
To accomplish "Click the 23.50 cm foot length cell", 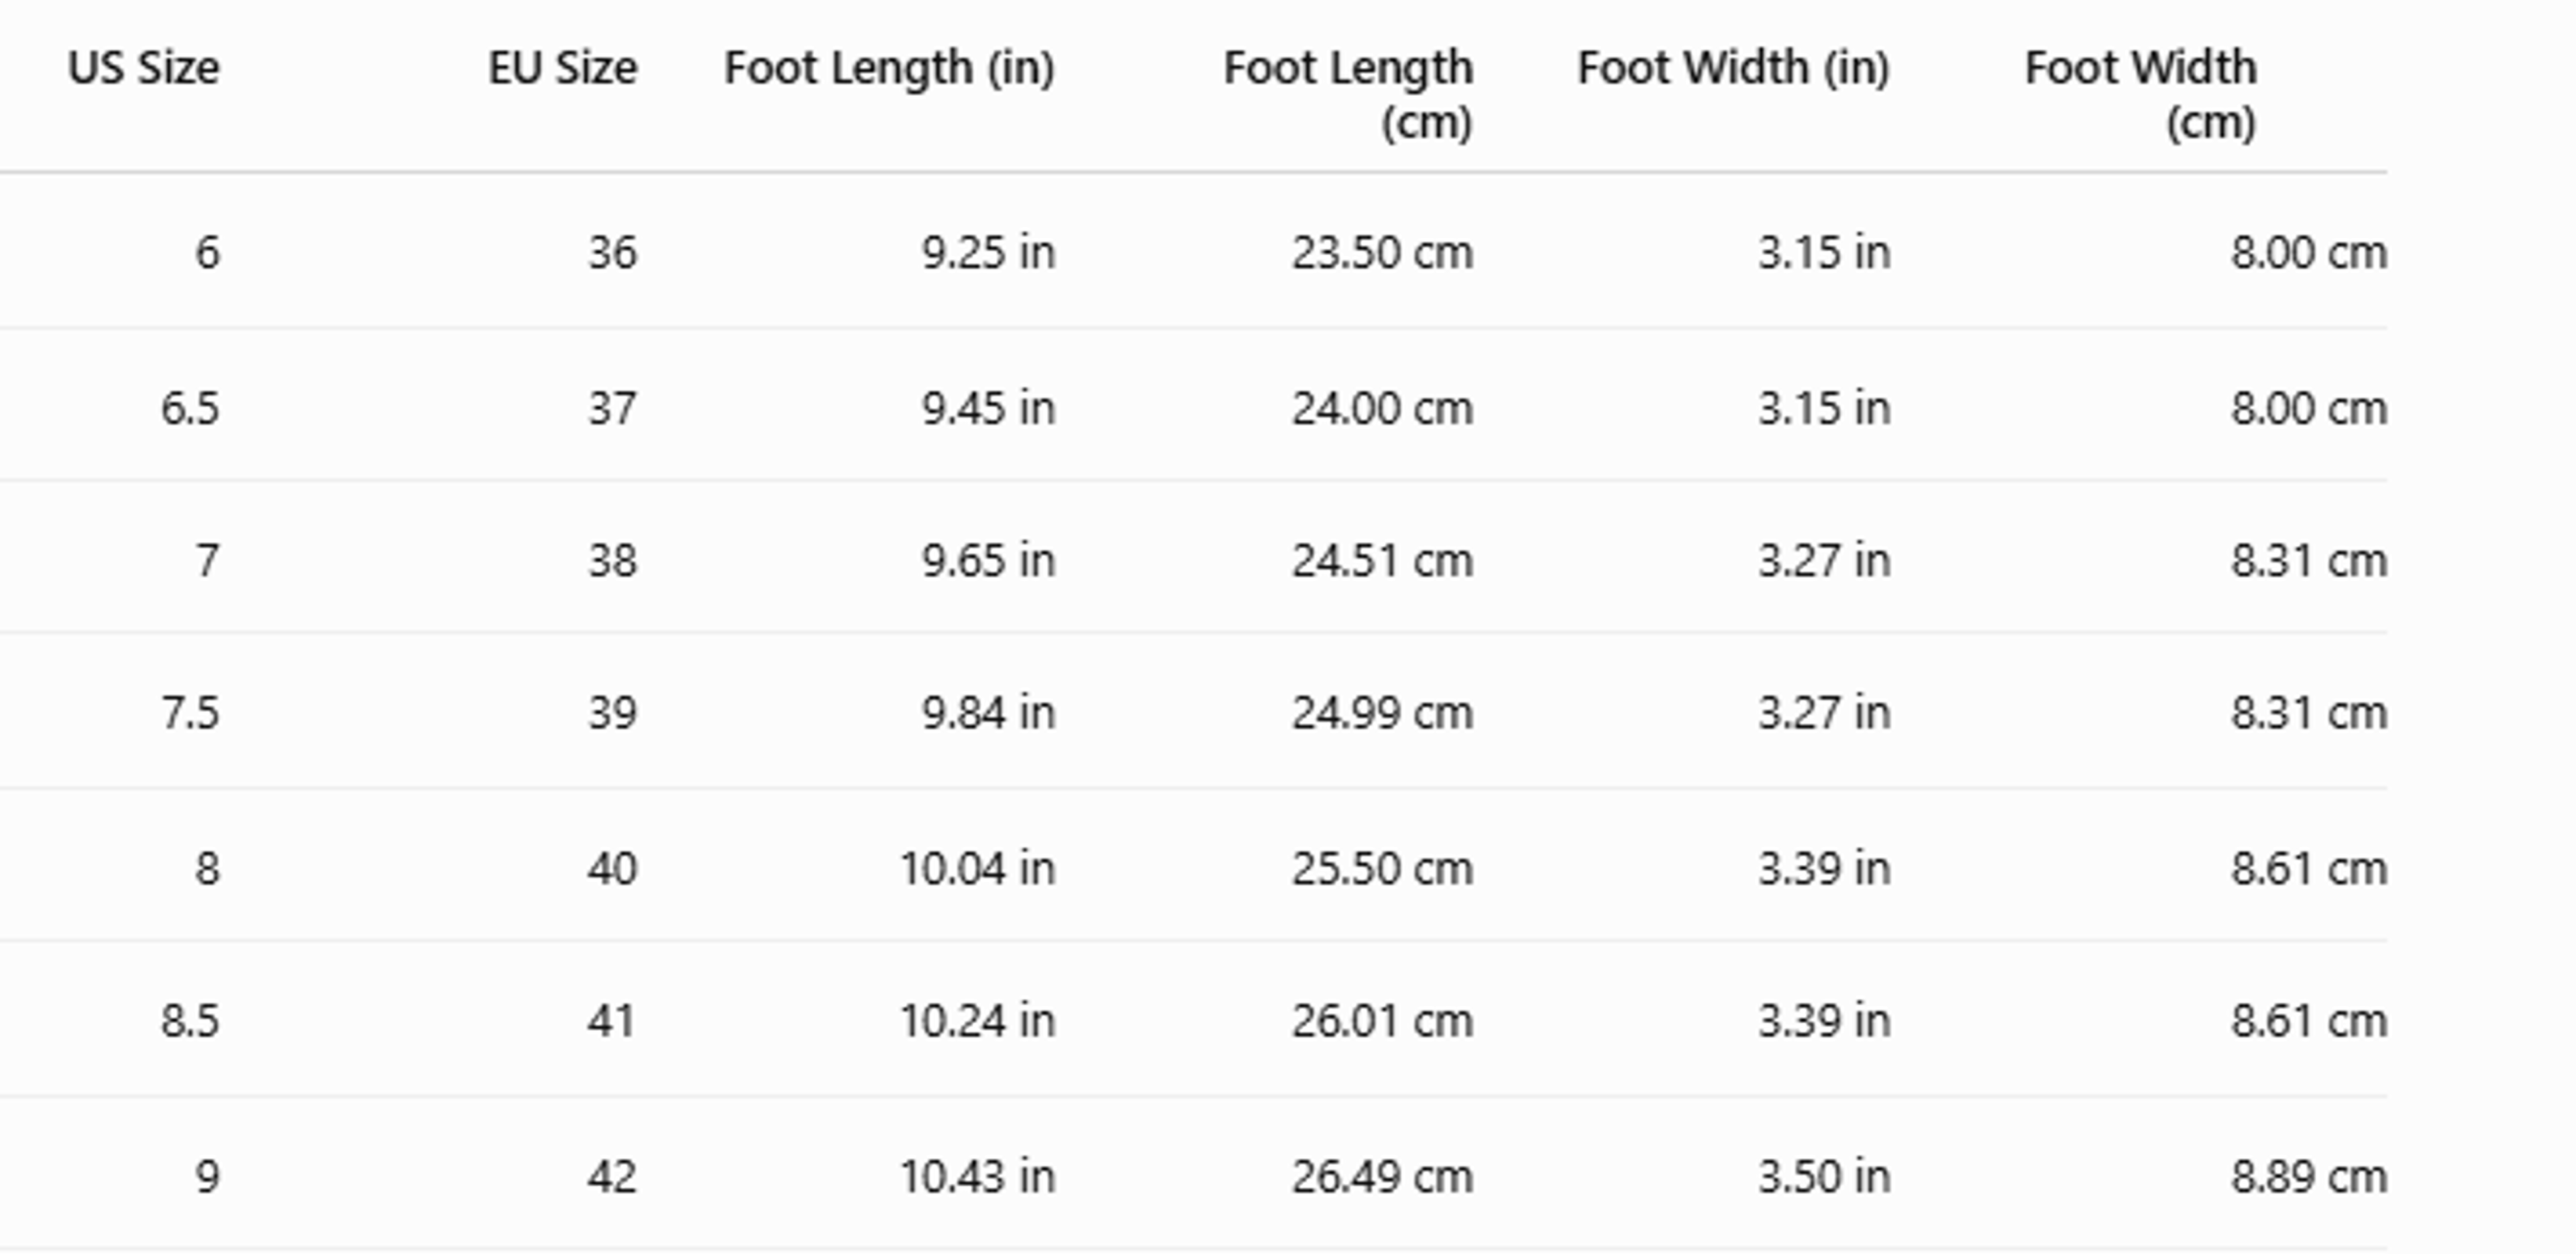I will click(x=1383, y=252).
